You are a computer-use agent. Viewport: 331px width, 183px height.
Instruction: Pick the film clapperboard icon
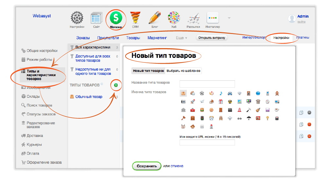[x=230, y=110]
